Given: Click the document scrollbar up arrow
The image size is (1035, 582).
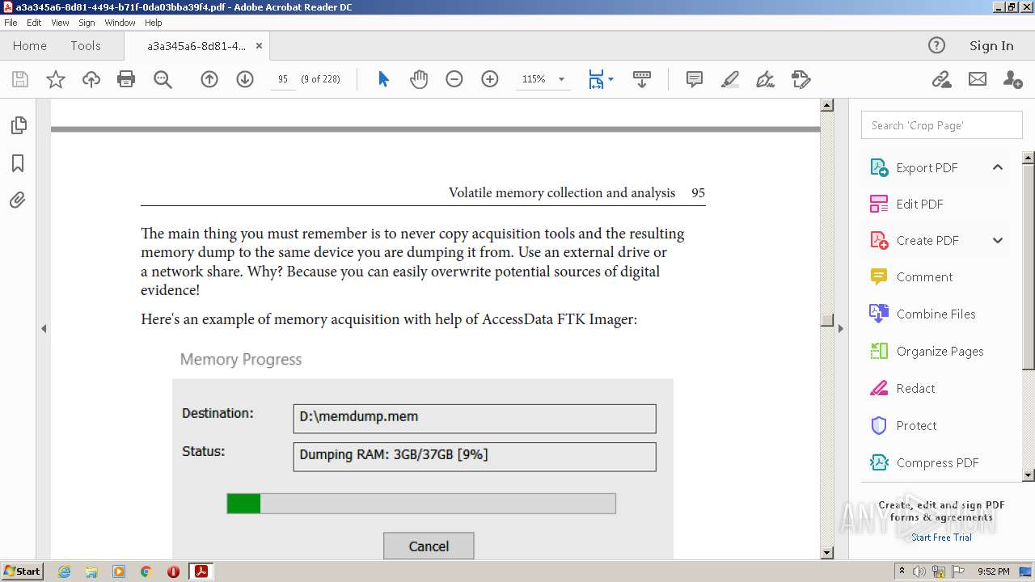Looking at the screenshot, I should tap(826, 105).
